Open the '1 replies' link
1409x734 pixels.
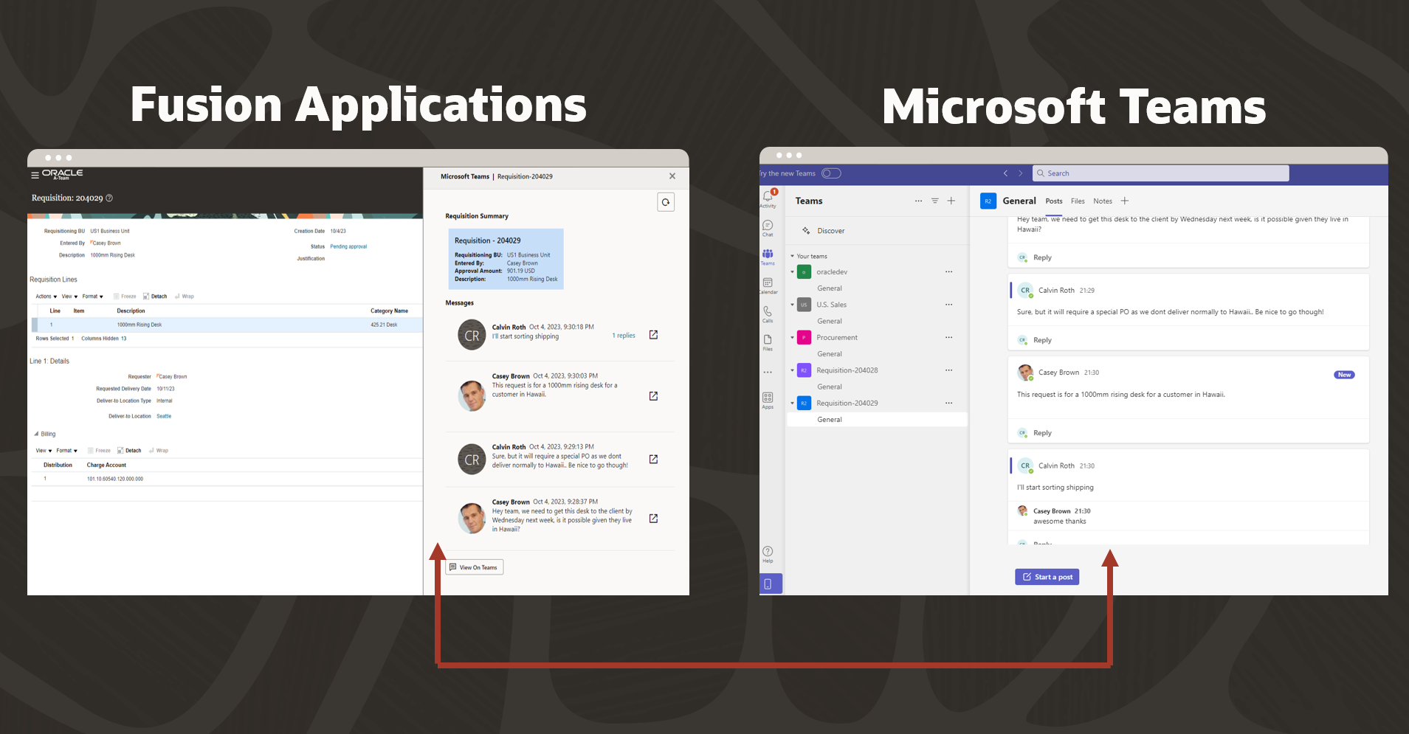tap(624, 336)
